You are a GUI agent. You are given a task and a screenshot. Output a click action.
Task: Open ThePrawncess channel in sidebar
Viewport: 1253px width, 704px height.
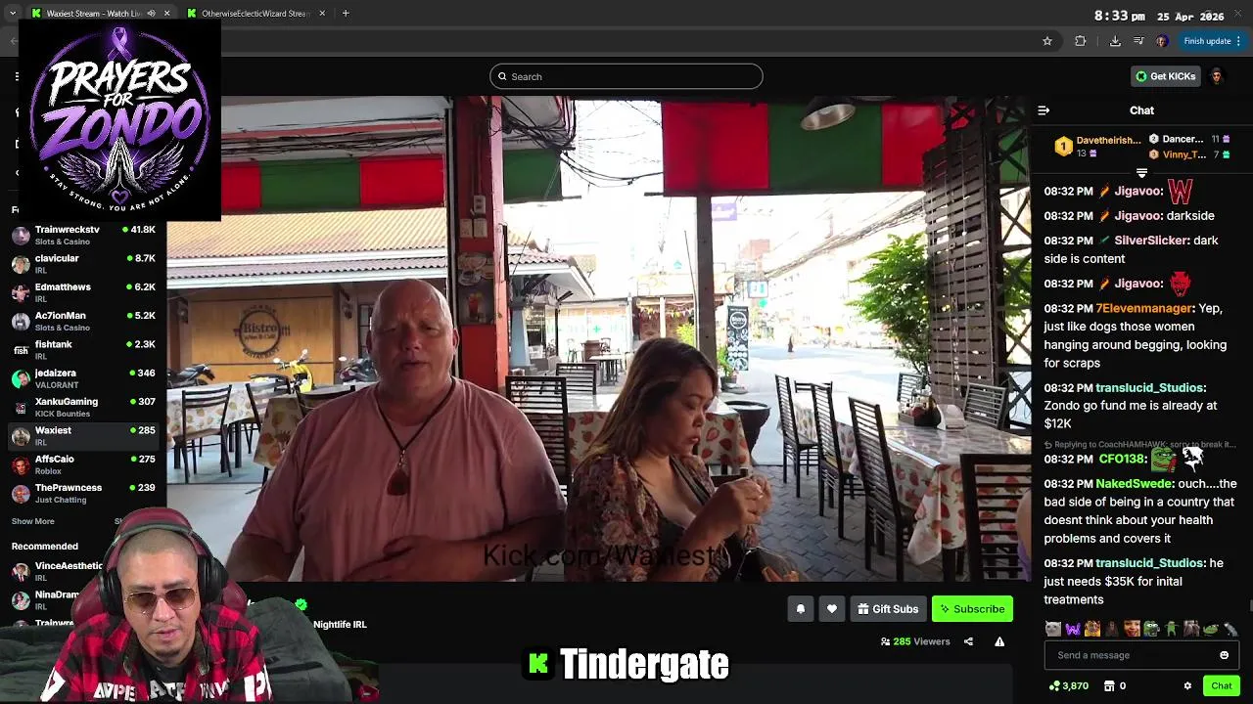pyautogui.click(x=84, y=494)
